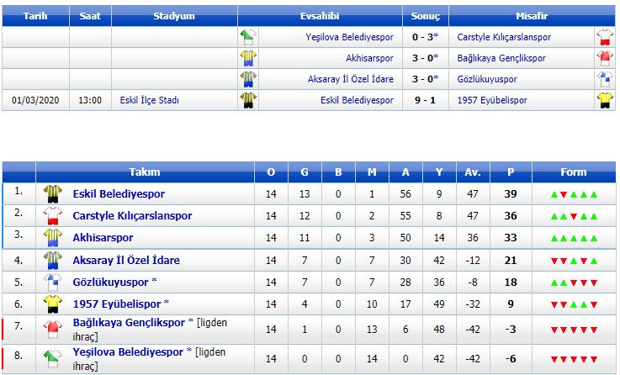The width and height of the screenshot is (620, 375).
Task: Click 1957 Eyübelispor yellow jersey in fixtures
Action: click(605, 100)
